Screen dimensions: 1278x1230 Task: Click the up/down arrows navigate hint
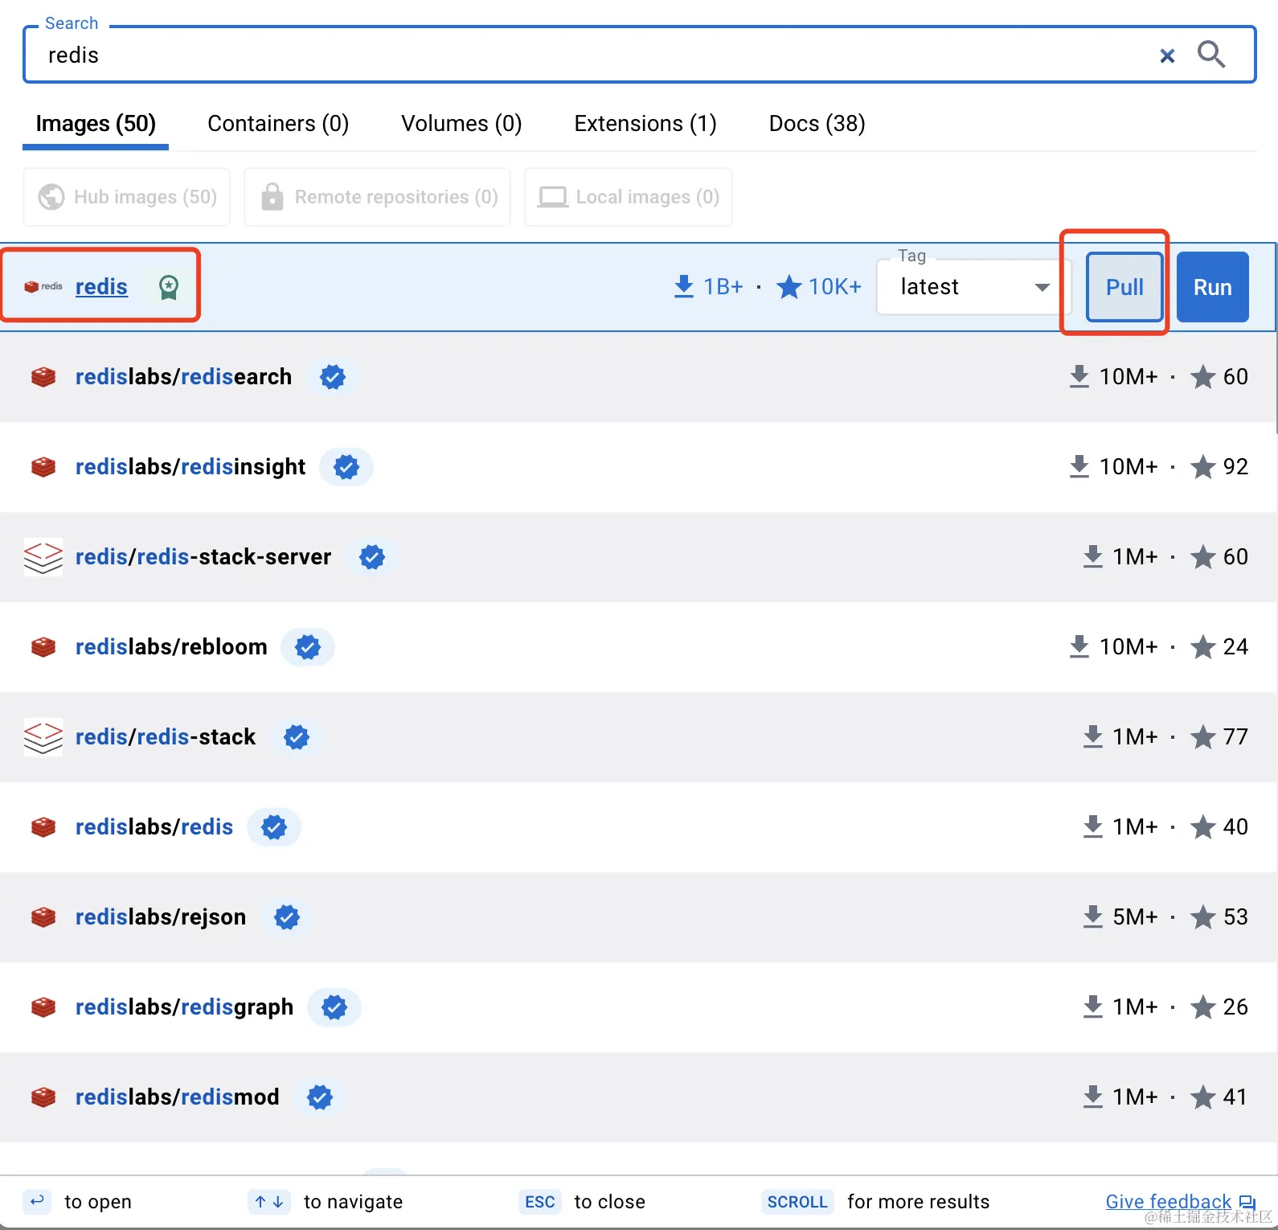tap(269, 1202)
